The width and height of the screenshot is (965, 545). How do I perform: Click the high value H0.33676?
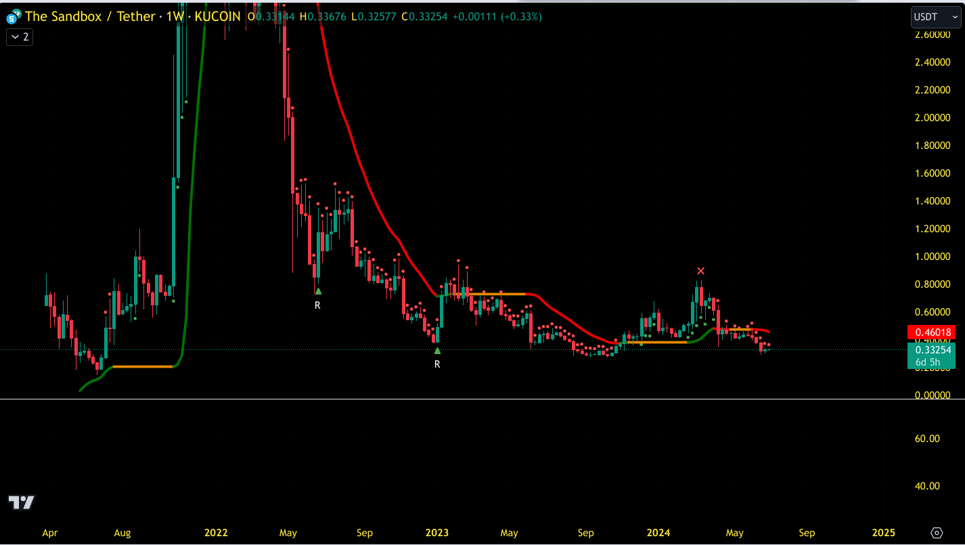(323, 17)
